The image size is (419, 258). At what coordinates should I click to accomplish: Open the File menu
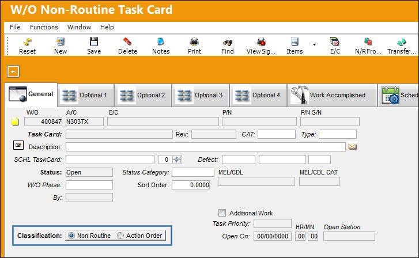tap(15, 27)
